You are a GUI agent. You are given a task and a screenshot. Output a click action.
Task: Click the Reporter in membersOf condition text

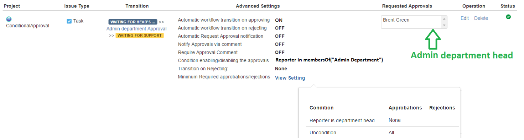pyautogui.click(x=329, y=60)
